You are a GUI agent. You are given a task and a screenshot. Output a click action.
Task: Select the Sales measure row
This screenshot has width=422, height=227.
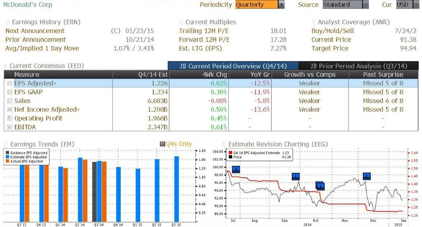(x=211, y=101)
